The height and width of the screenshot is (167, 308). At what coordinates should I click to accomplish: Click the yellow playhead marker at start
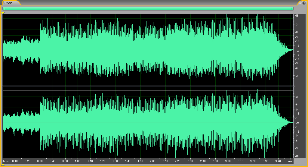click(3, 13)
